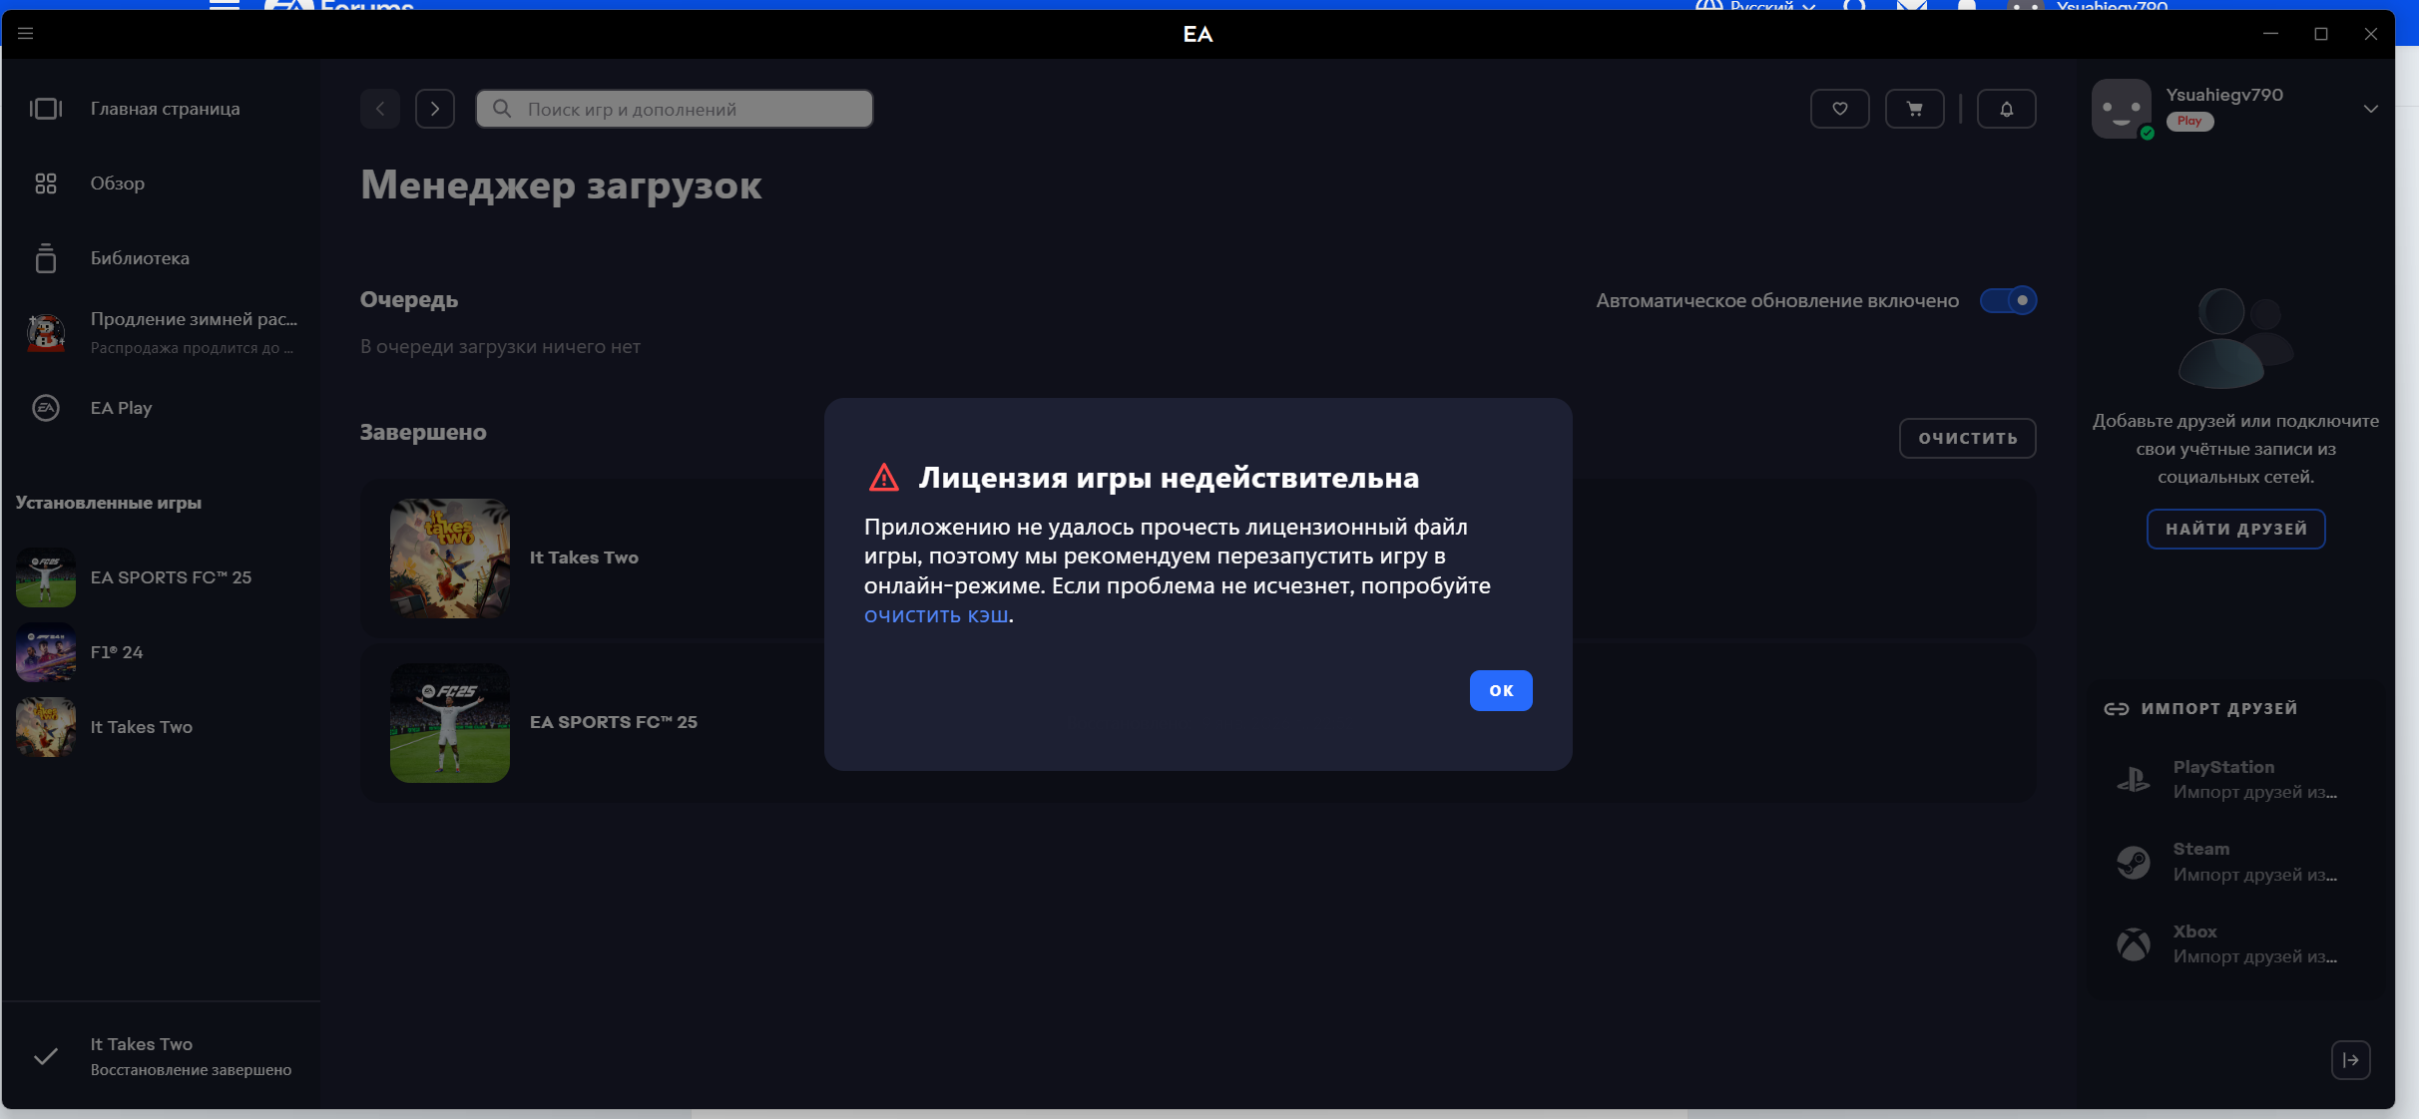This screenshot has height=1119, width=2419.
Task: Expand the Ysuahiegv790 account dropdown
Action: (2370, 109)
